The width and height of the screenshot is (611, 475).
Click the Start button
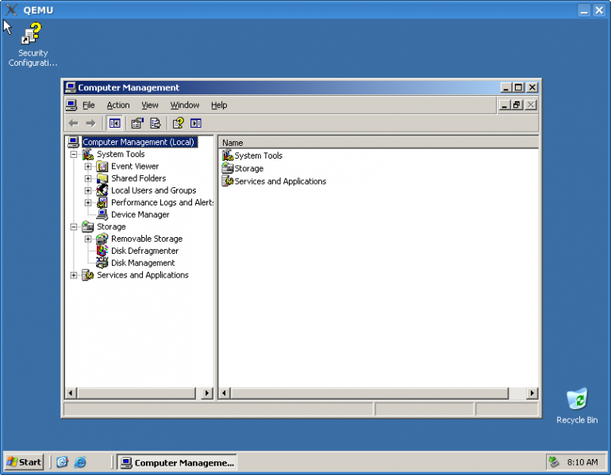(24, 462)
